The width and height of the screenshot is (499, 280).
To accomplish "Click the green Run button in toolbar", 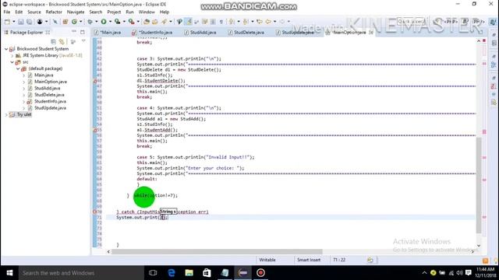I will tap(104, 22).
